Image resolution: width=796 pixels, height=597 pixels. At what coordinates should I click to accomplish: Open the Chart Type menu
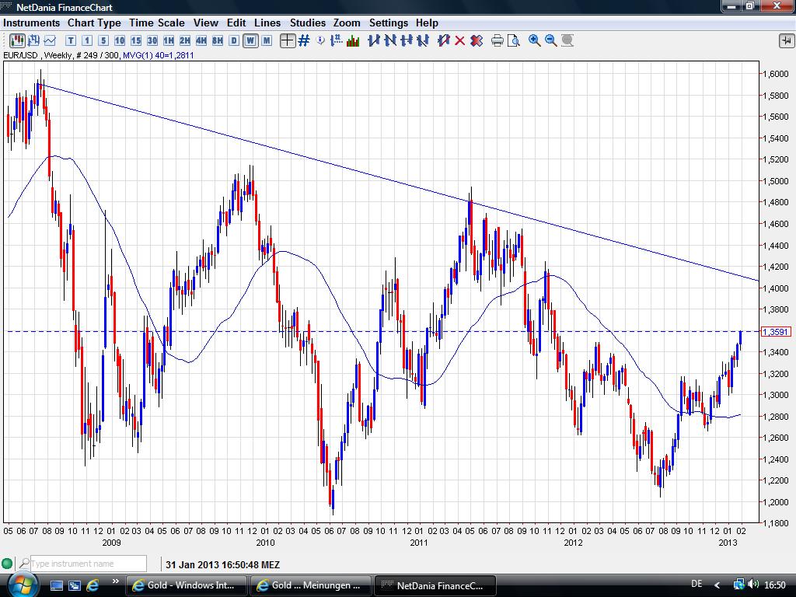(94, 23)
